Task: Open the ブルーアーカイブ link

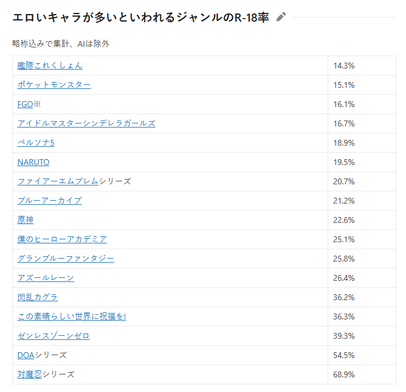Action: click(x=49, y=201)
